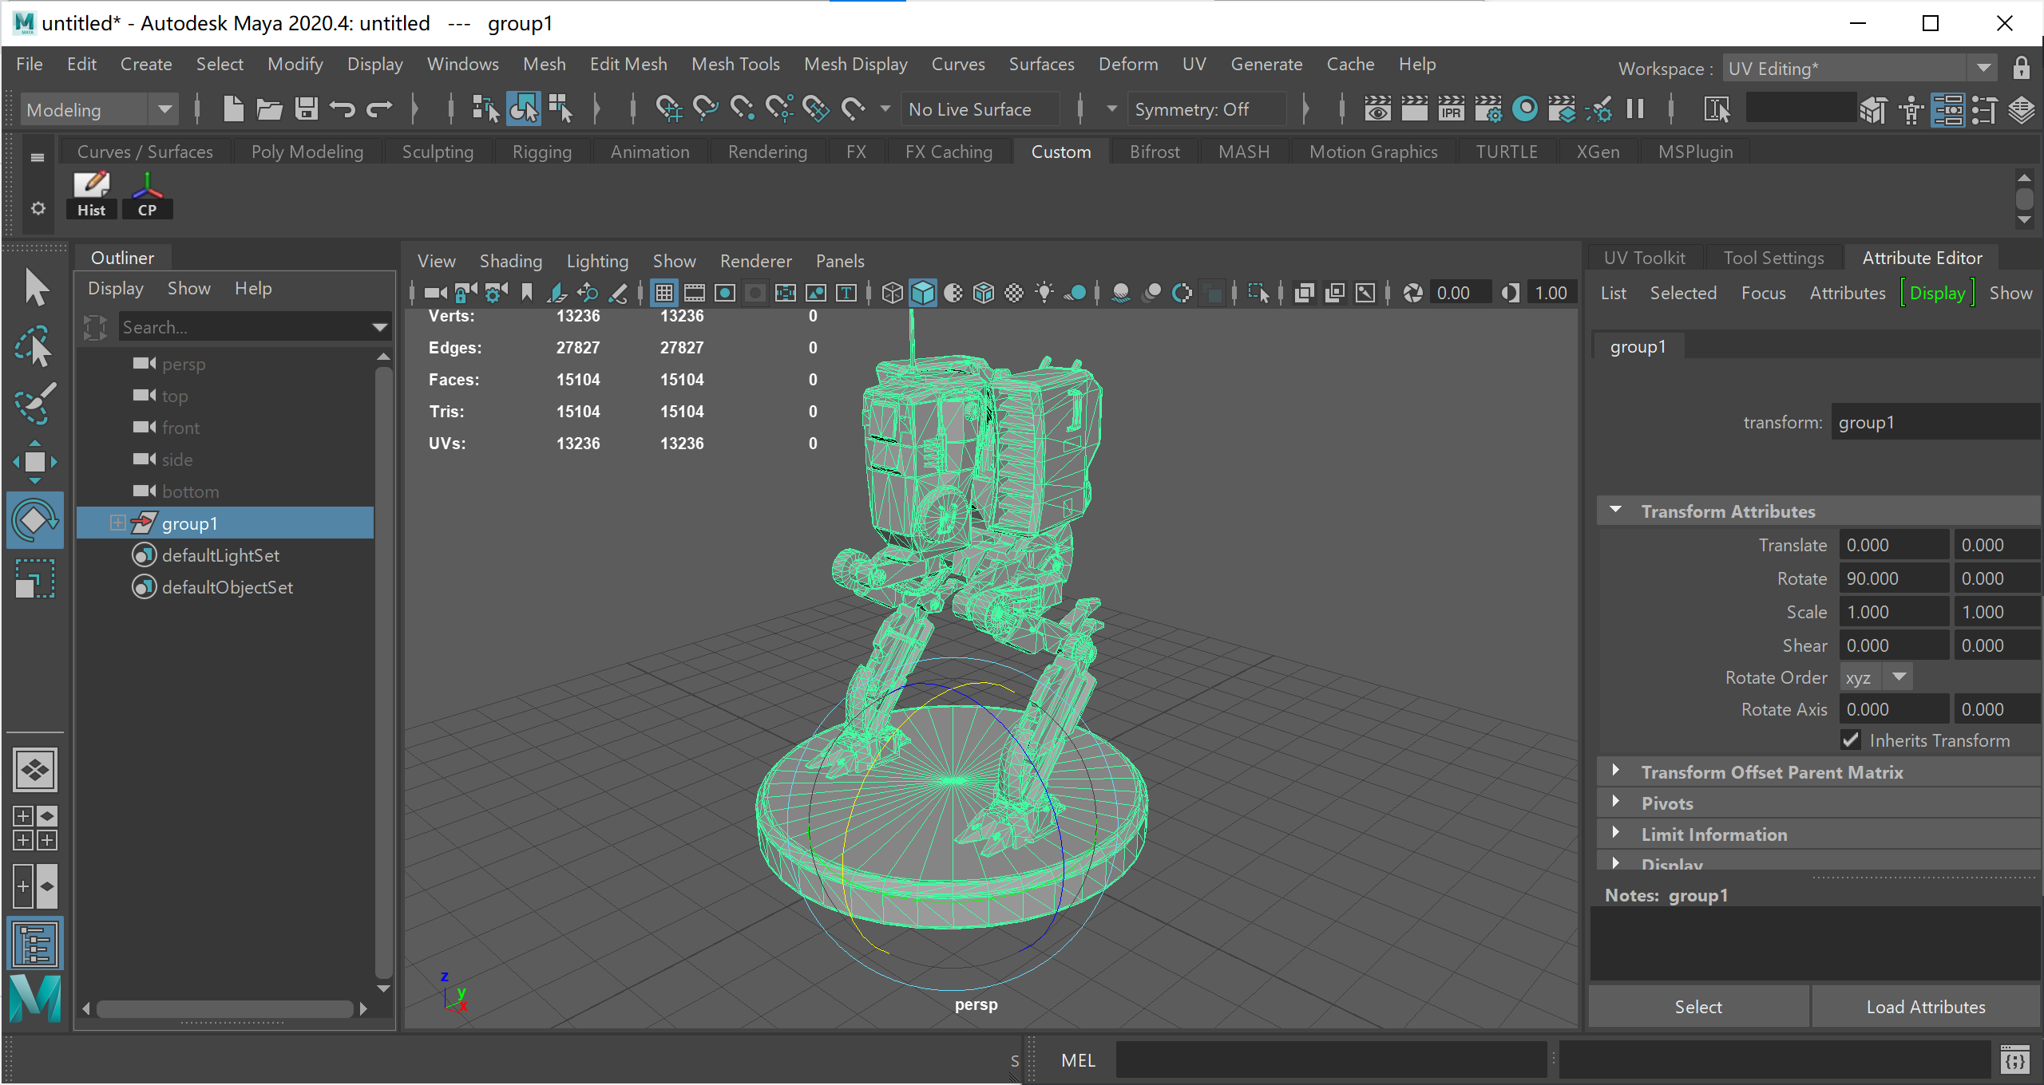Screen dimensions: 2044x1085
Task: Choose the Move tool in the toolbox
Action: (34, 461)
